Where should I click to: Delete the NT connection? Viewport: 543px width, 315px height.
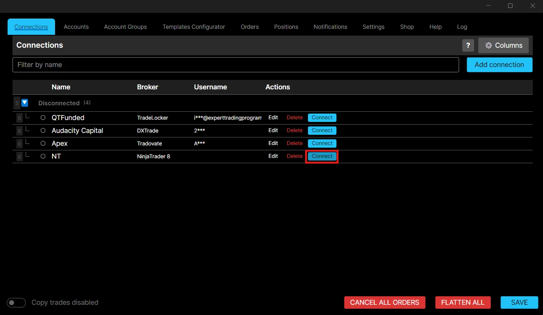tap(295, 156)
